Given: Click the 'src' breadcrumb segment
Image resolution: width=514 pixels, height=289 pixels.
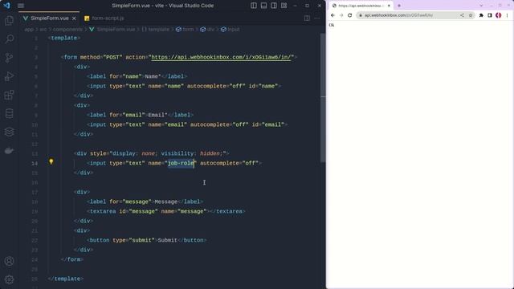Looking at the screenshot, I should pyautogui.click(x=43, y=30).
